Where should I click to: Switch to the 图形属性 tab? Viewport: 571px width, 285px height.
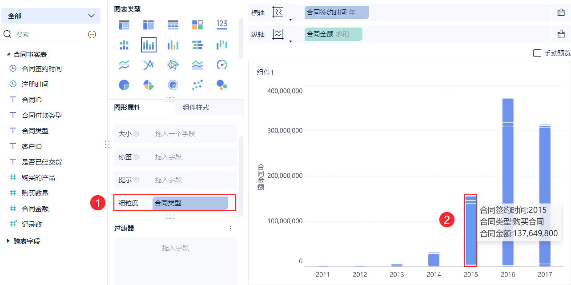128,108
